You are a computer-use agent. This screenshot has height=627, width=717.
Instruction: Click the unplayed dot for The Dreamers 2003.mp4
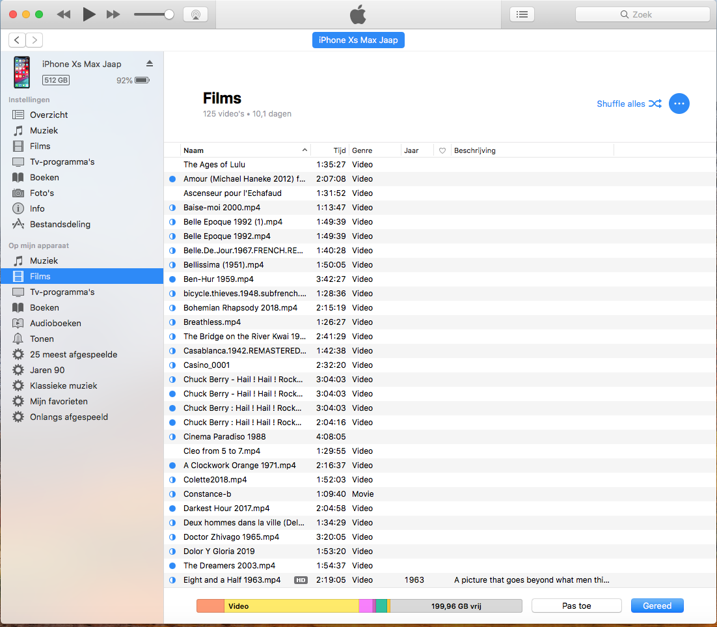pos(172,566)
